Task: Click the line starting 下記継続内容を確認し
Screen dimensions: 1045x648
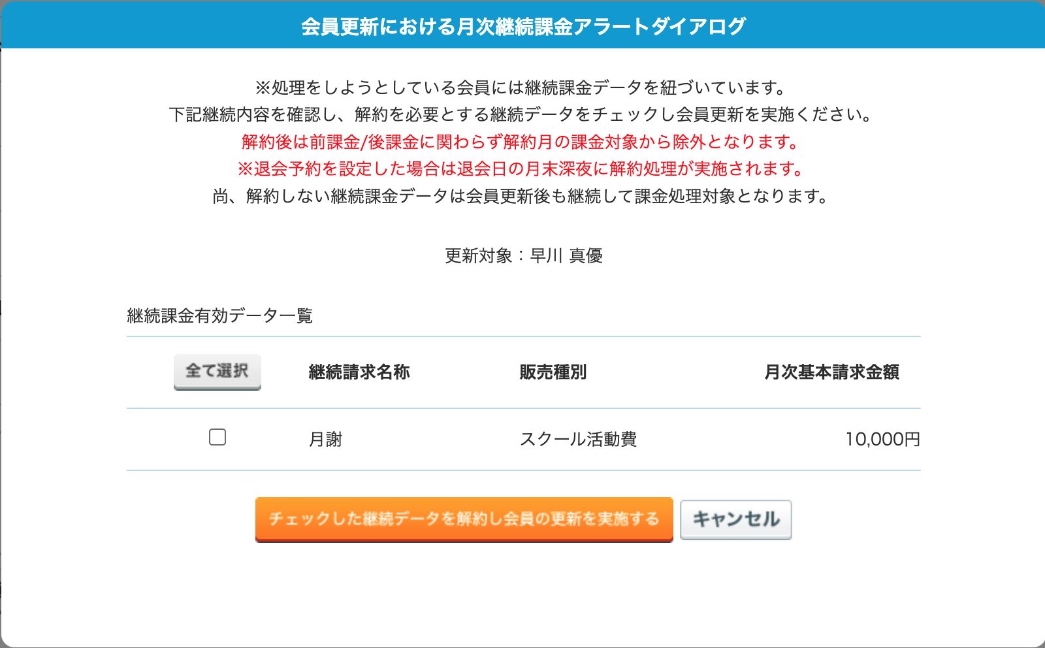Action: click(x=521, y=115)
